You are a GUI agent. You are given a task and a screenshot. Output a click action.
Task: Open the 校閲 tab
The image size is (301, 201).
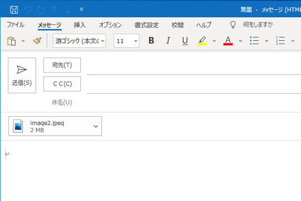[x=177, y=25]
